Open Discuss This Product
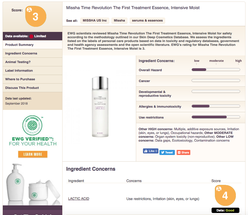248x215 pixels. [32, 88]
